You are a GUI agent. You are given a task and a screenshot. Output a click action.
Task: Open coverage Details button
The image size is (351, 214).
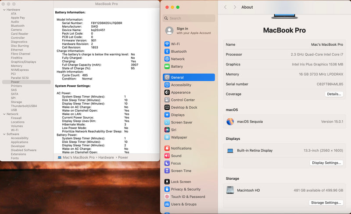[x=334, y=94]
